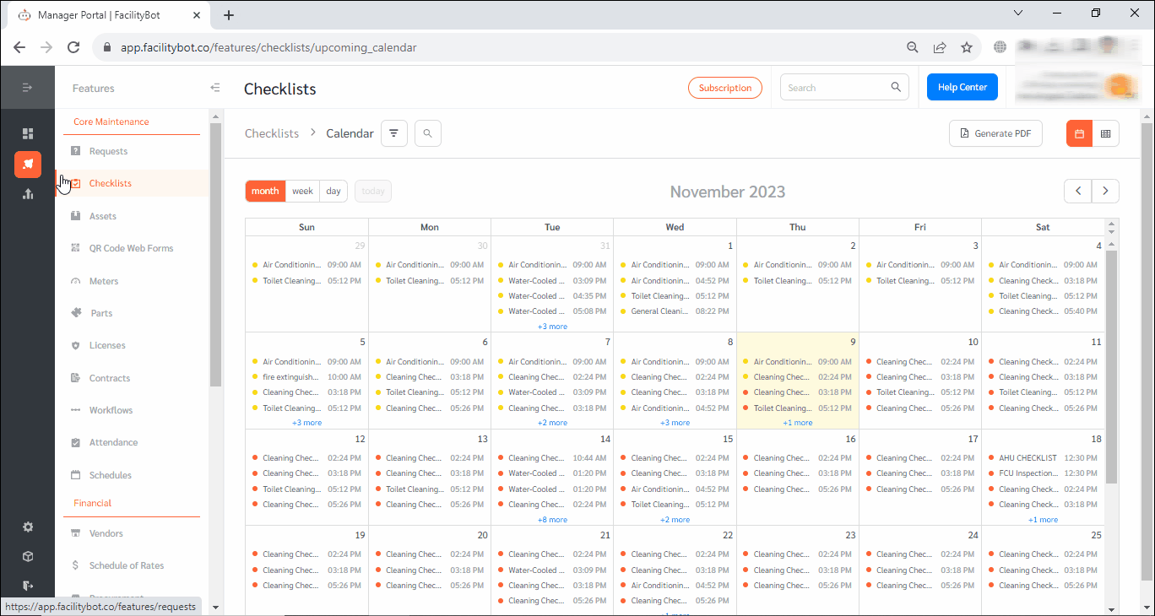Select the day view button
The image size is (1155, 616).
point(333,192)
